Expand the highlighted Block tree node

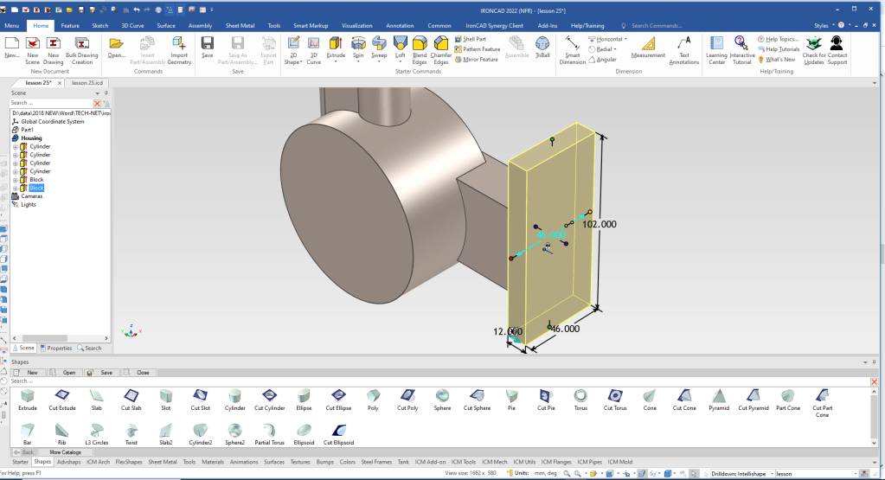point(16,188)
